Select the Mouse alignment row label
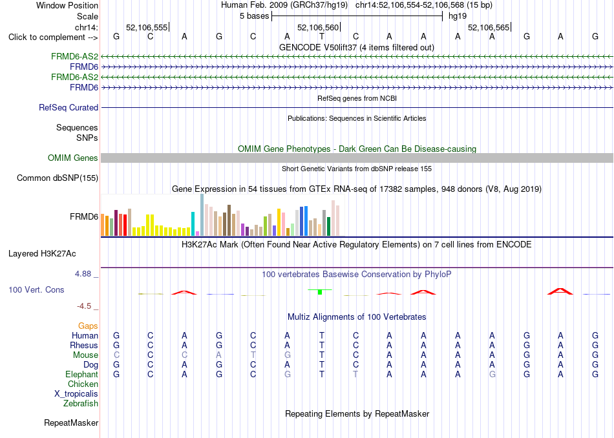614x438 pixels. pos(85,355)
